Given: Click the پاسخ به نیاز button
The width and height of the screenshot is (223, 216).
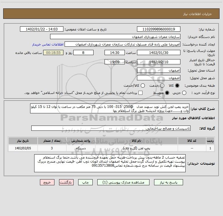Looking at the screenshot, I should point(168,182).
